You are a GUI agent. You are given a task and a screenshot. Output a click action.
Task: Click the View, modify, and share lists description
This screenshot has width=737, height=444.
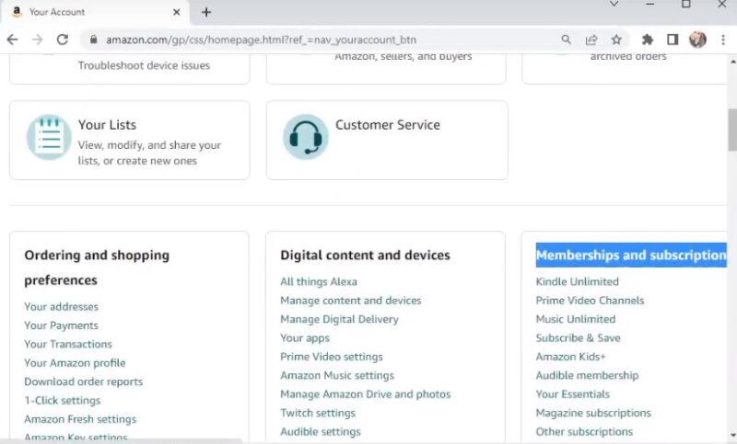(149, 153)
